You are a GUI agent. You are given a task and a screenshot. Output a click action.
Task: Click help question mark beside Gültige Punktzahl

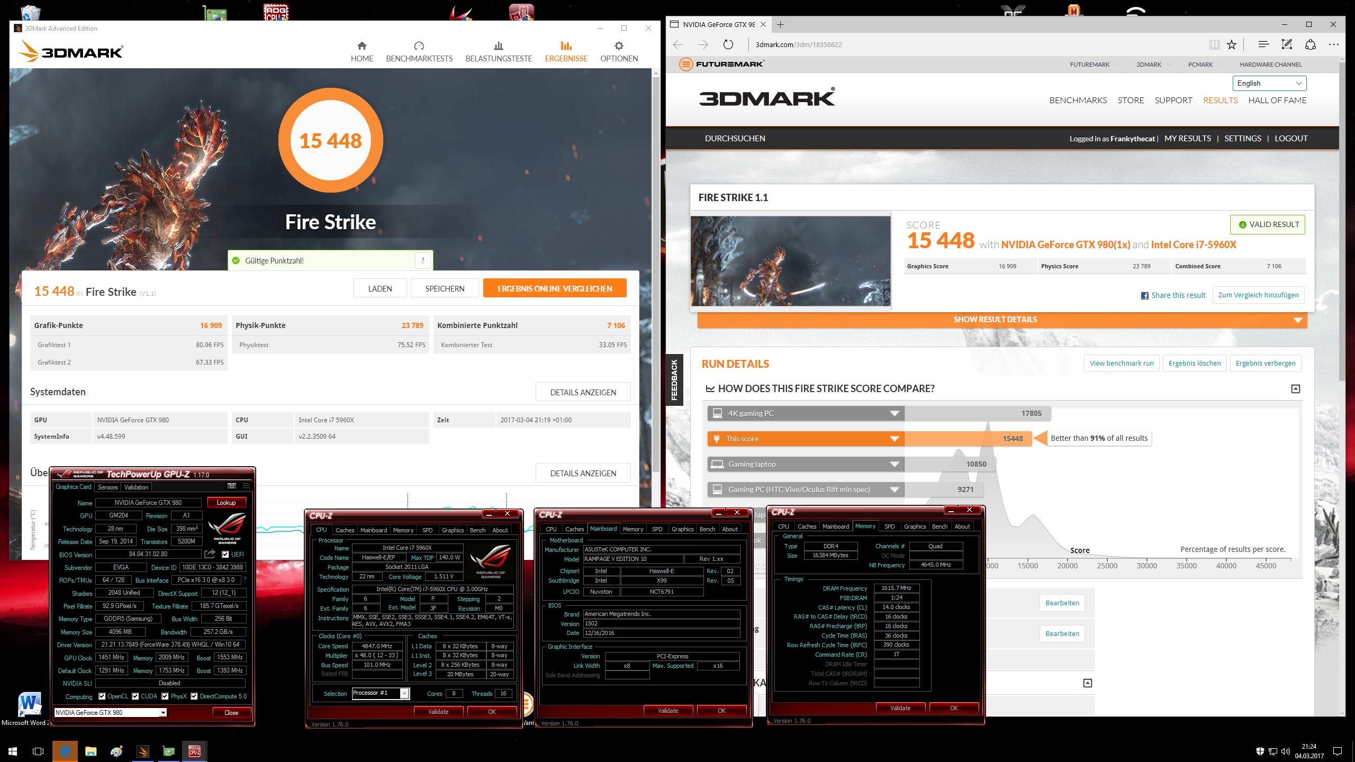click(422, 260)
